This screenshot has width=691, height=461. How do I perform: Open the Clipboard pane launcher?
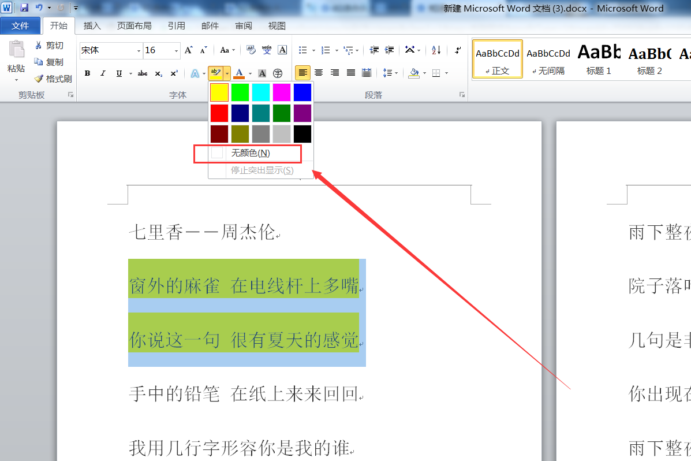[x=70, y=95]
